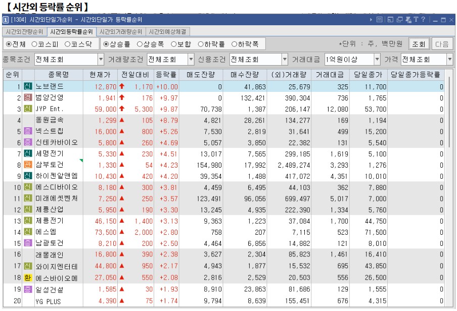Click the font size T icon
Viewport: 457px width, 311px height.
416,19
